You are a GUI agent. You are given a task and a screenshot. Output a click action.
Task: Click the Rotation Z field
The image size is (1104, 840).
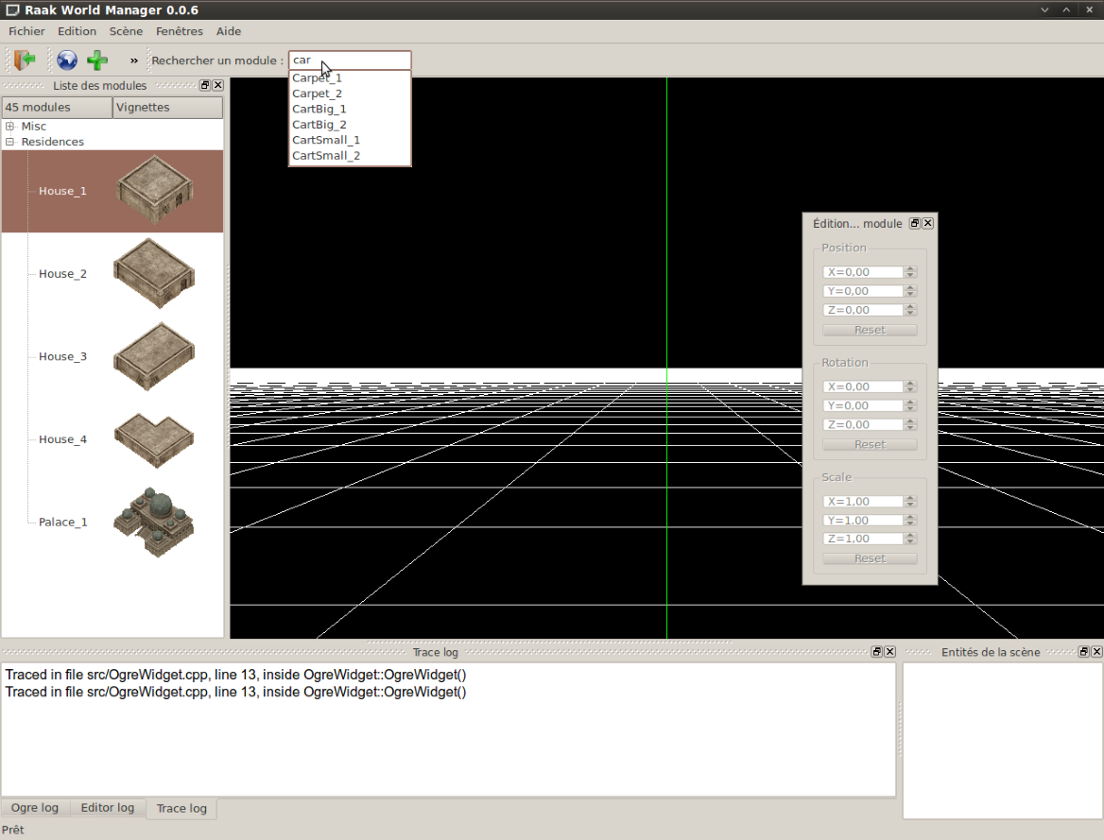863,424
